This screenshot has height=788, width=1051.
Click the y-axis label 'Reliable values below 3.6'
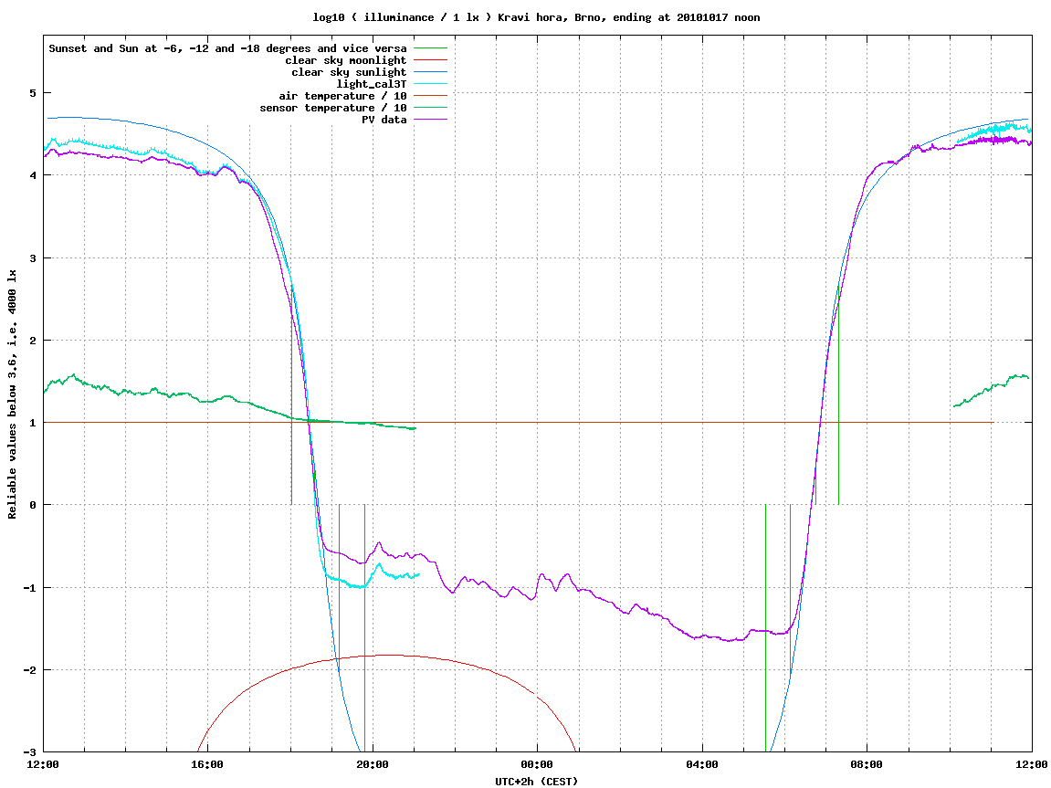12,394
